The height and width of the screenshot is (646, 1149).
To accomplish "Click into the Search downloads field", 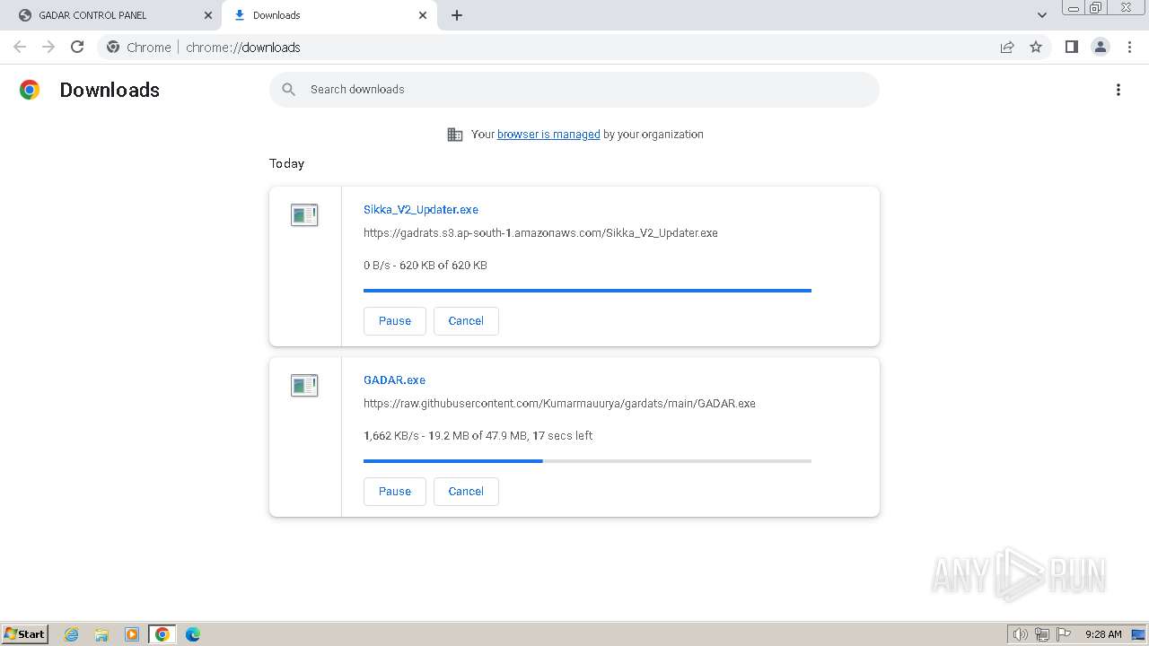I will (574, 90).
